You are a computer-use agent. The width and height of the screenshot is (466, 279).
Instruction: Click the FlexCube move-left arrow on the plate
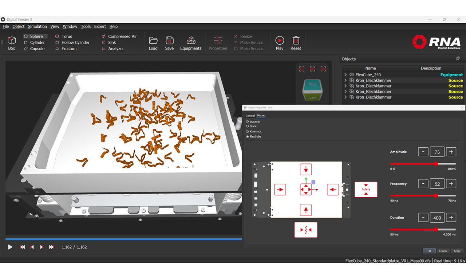[x=333, y=190]
